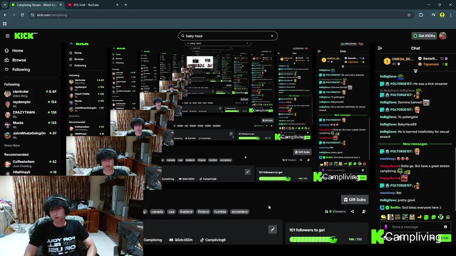Reload the page in Chrome
456x256 pixels.
tap(22, 15)
